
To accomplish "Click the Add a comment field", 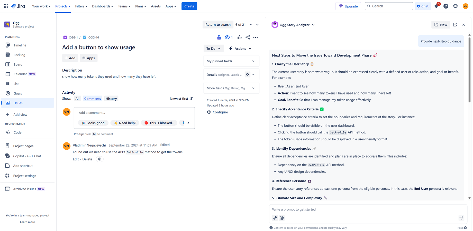I will pos(134,113).
